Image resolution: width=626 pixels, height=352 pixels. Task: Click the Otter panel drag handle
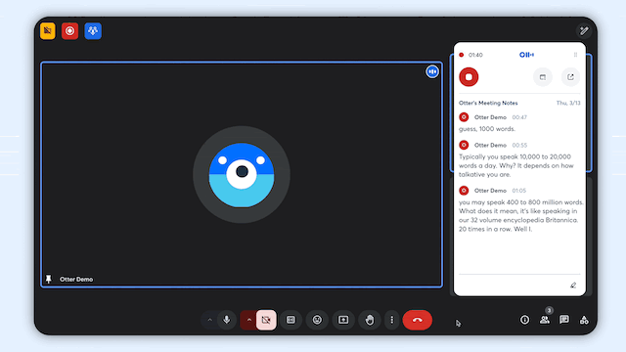coord(575,55)
